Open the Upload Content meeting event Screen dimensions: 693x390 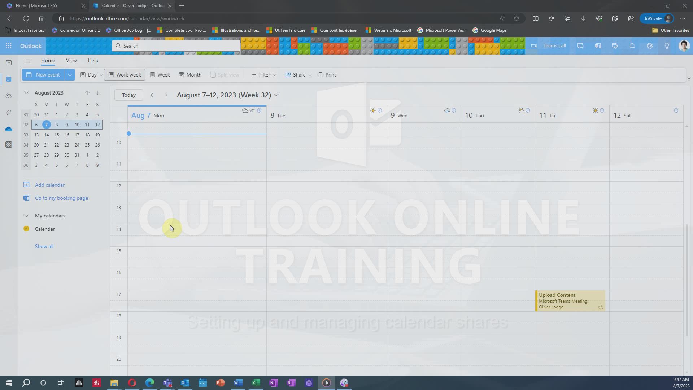point(570,301)
